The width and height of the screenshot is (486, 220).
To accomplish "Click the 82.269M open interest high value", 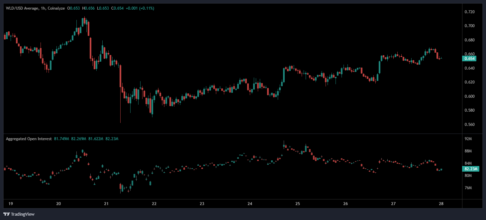I will click(x=79, y=139).
